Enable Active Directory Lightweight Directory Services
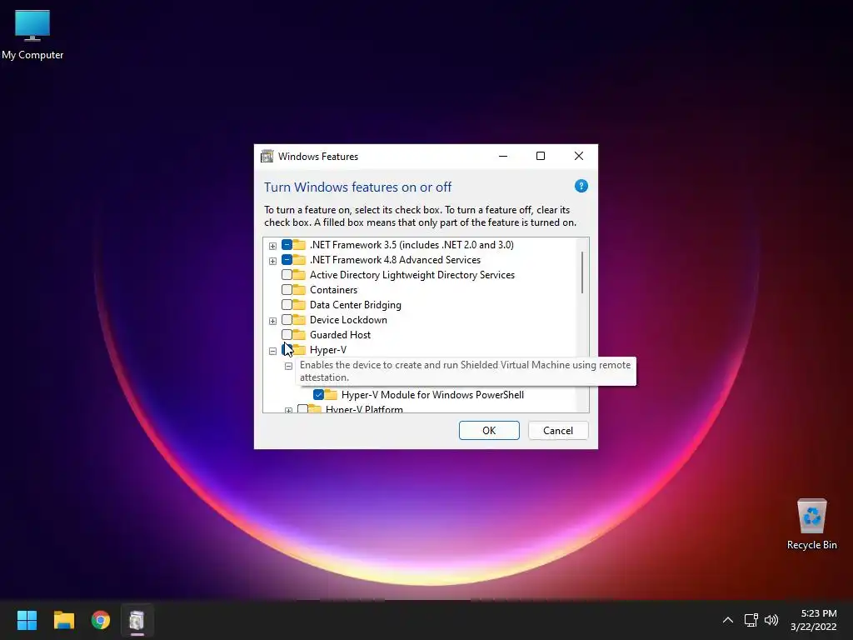This screenshot has height=640, width=853. (287, 275)
